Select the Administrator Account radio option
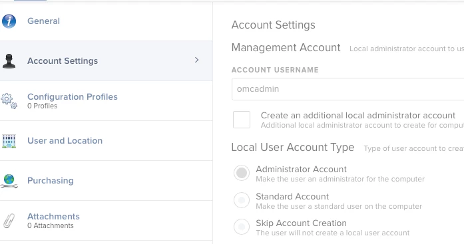This screenshot has width=464, height=244. point(242,173)
